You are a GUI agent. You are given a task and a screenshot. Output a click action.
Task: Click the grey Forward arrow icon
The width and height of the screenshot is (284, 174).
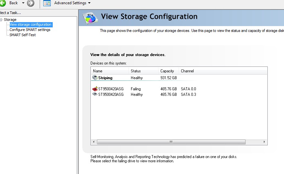pos(31,3)
